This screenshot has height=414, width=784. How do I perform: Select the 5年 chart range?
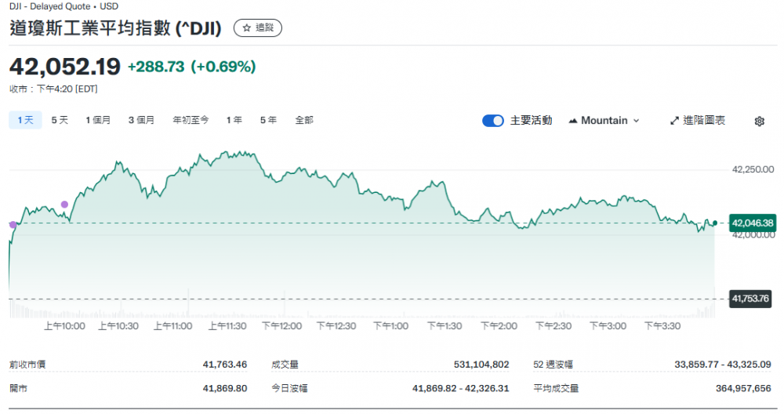pos(268,120)
